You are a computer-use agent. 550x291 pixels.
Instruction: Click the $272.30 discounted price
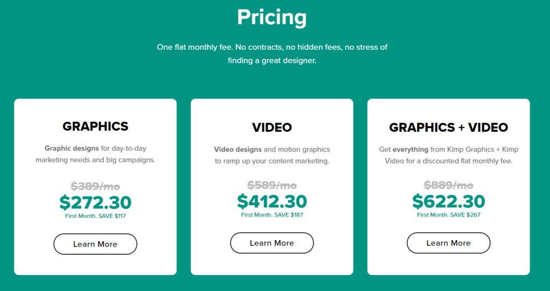click(95, 203)
